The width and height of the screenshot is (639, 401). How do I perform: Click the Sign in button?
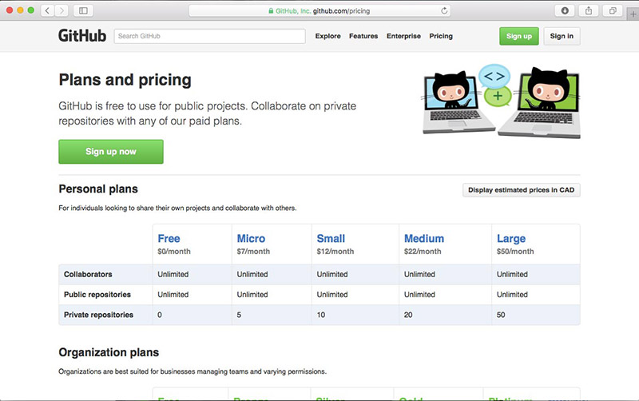click(x=562, y=36)
